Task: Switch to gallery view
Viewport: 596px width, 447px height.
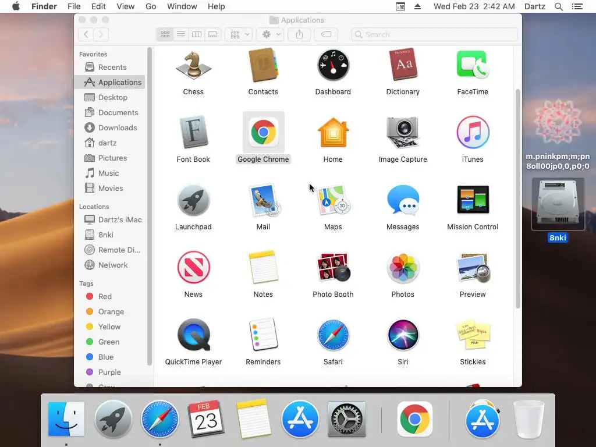Action: (x=212, y=34)
